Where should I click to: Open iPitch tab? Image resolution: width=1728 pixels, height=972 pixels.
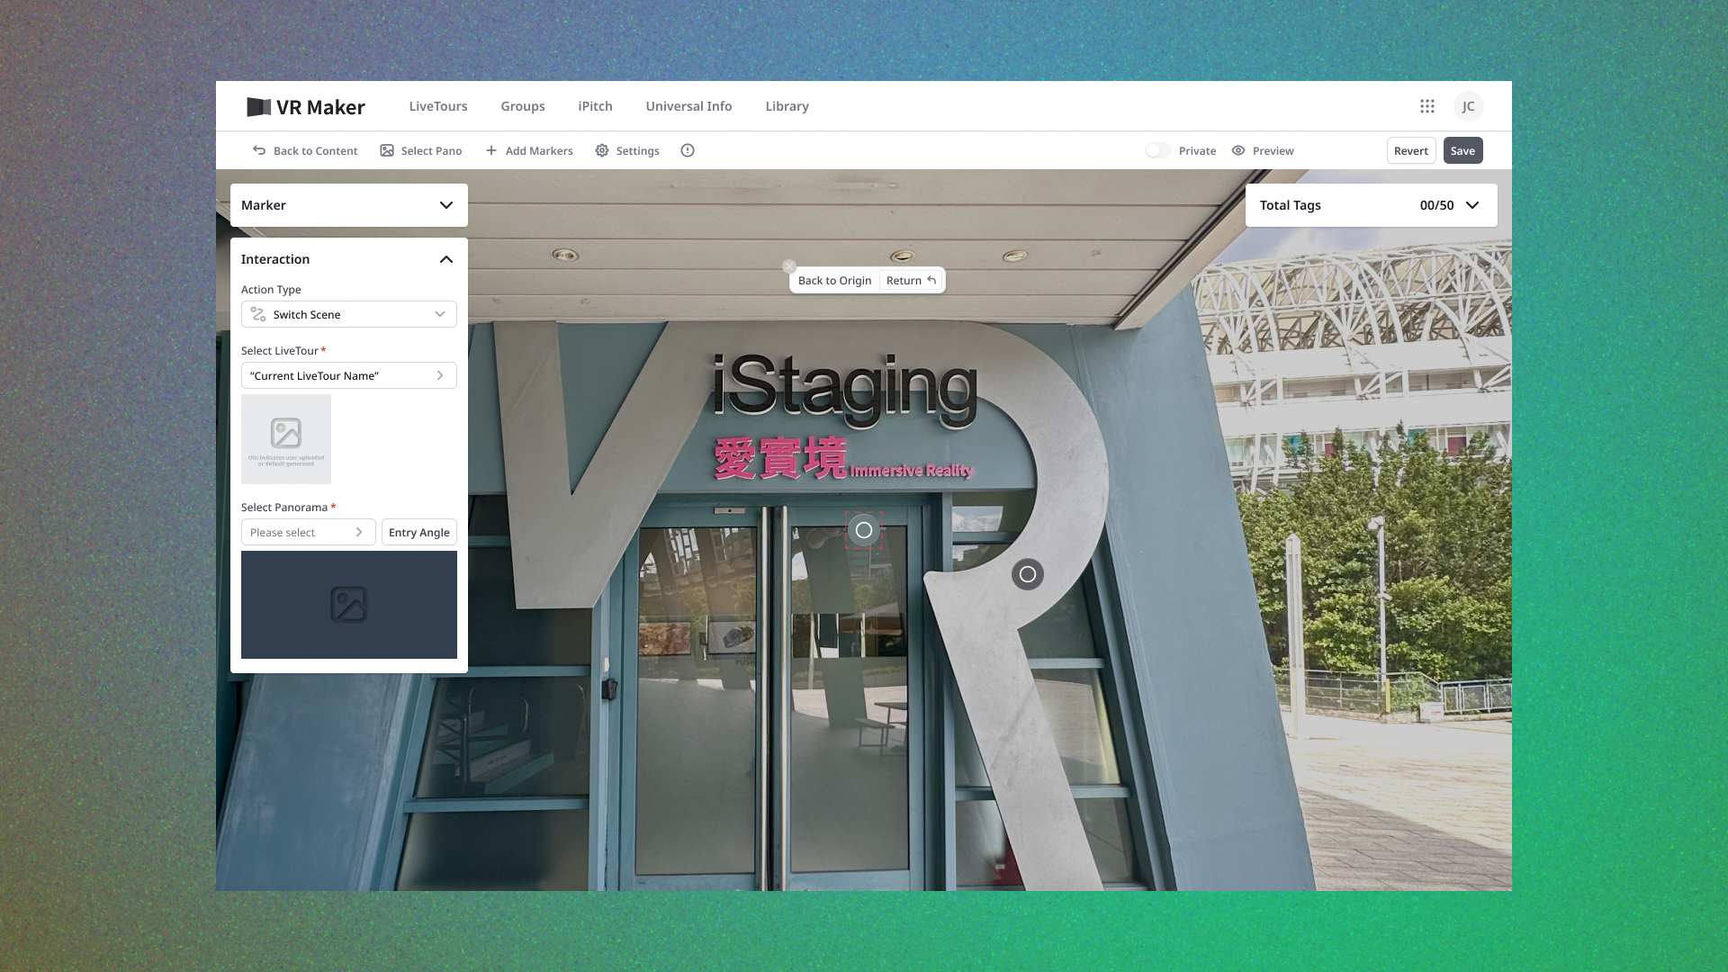click(x=595, y=106)
